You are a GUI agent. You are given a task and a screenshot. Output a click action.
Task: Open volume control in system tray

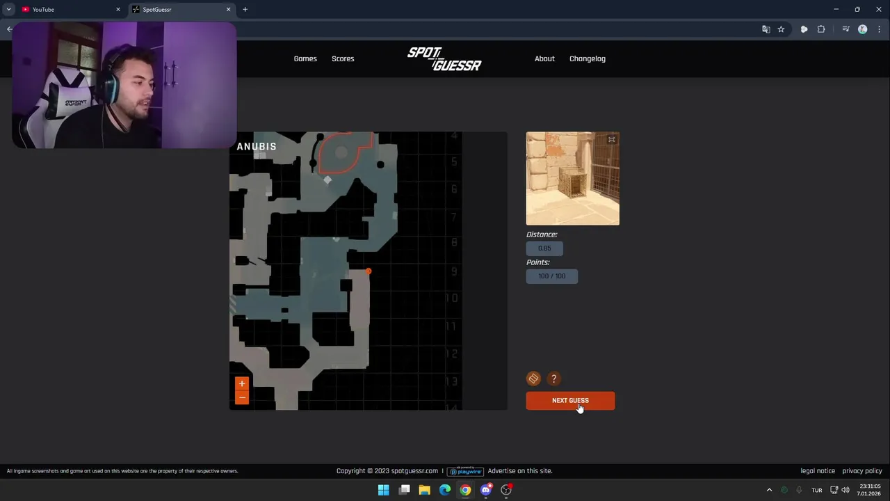845,490
